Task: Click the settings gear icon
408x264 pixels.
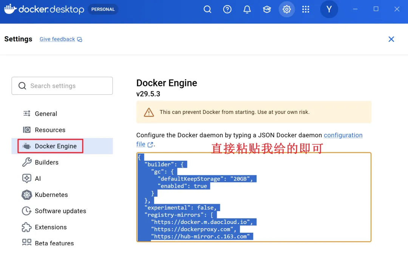Action: 286,9
